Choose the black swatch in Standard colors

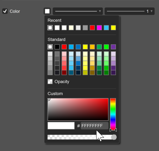click(57, 47)
